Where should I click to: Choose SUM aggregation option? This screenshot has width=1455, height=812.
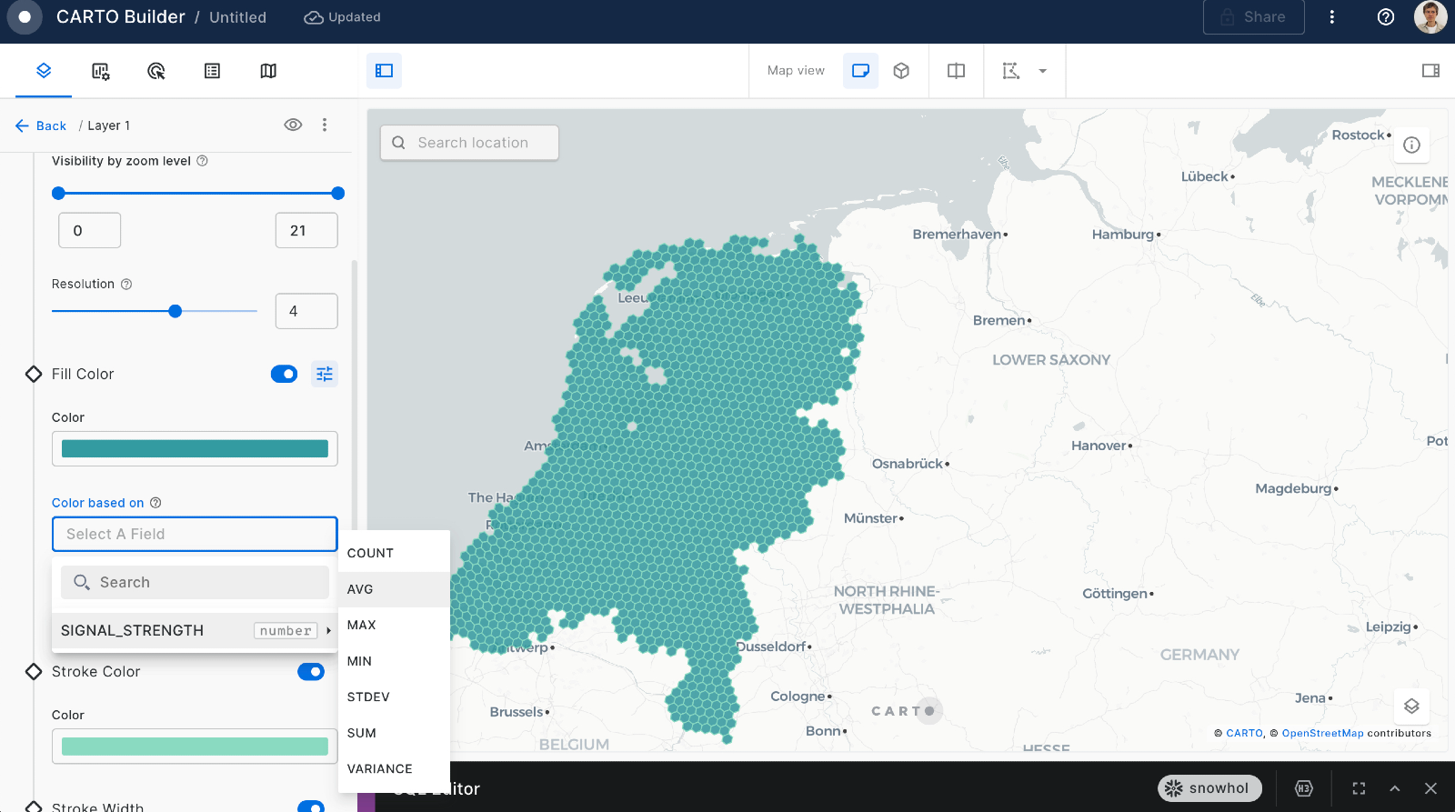pyautogui.click(x=362, y=733)
